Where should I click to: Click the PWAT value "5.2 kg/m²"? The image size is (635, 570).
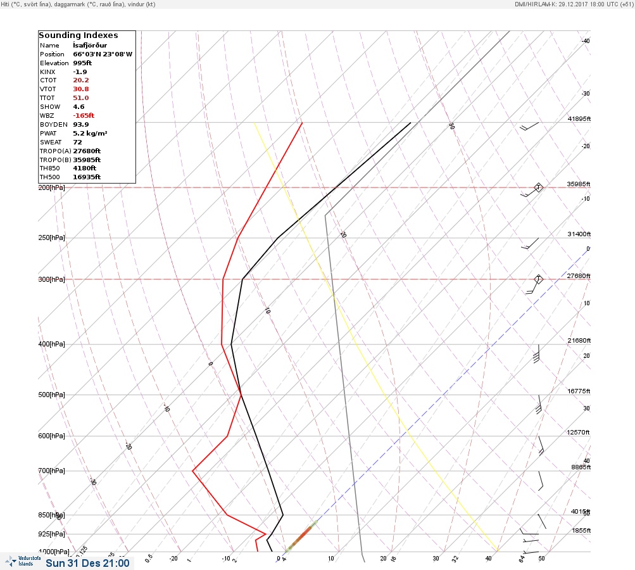pyautogui.click(x=90, y=133)
